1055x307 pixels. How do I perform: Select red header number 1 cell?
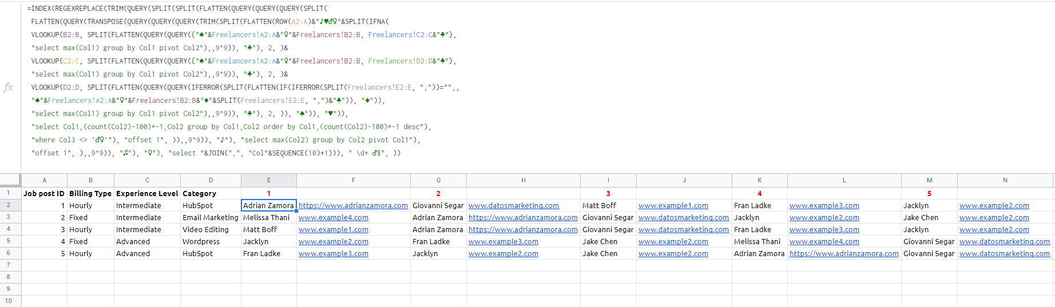point(269,193)
